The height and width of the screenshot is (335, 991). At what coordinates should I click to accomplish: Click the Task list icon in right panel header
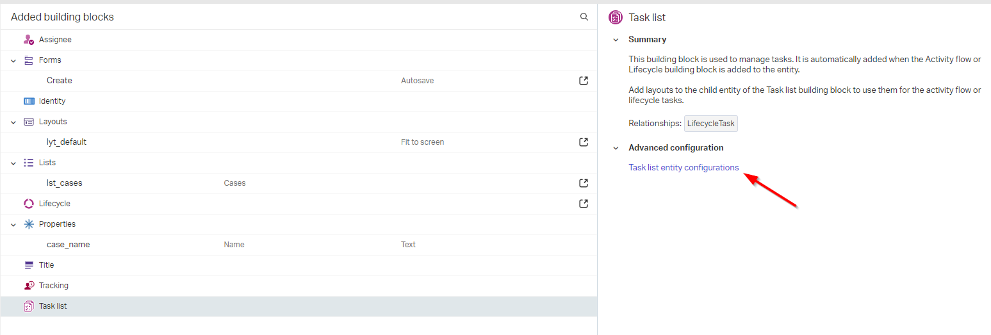click(616, 17)
